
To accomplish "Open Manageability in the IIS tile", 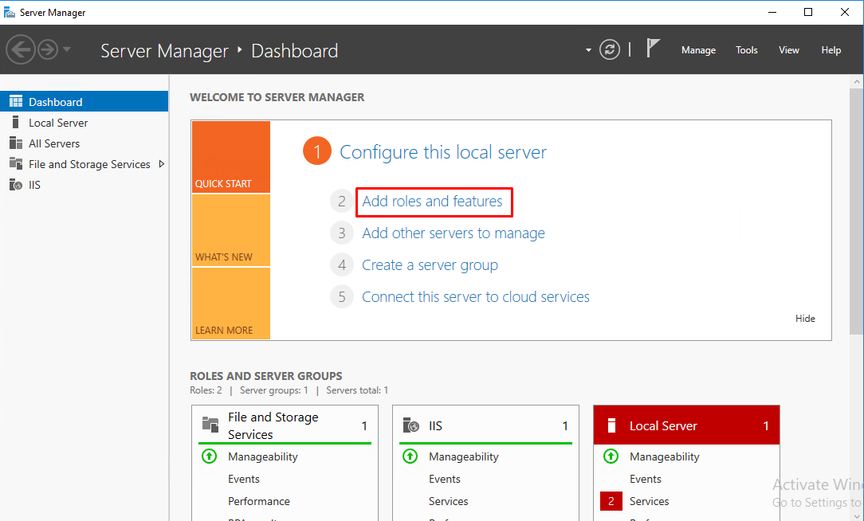I will point(463,456).
